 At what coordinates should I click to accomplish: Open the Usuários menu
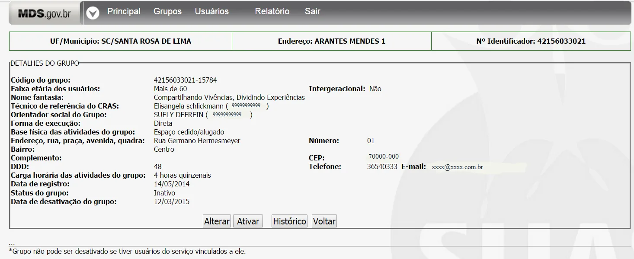[211, 12]
